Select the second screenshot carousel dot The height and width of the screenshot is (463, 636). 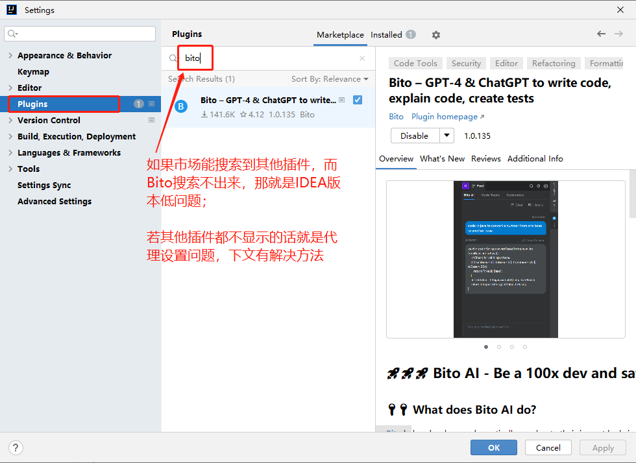tap(499, 347)
